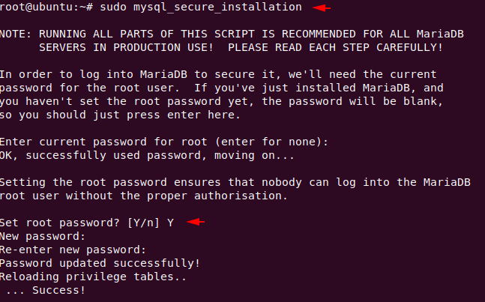
Task: Click the PLEASE READ EACH STEP CAREFULLY text
Action: (335, 47)
